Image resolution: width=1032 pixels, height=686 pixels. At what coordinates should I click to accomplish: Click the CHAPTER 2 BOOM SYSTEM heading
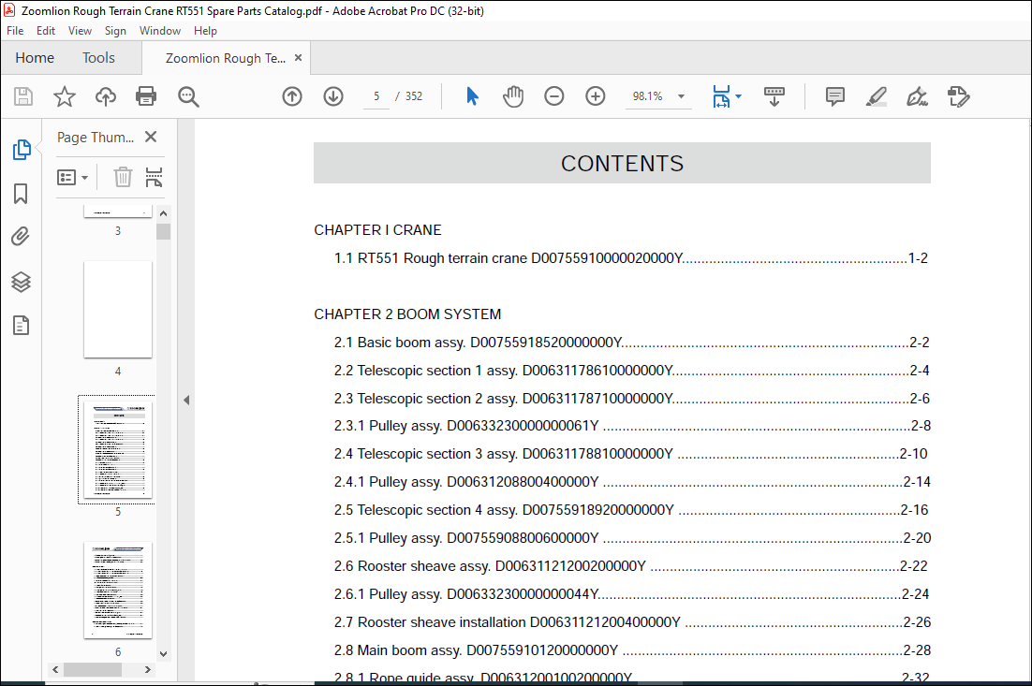(407, 314)
